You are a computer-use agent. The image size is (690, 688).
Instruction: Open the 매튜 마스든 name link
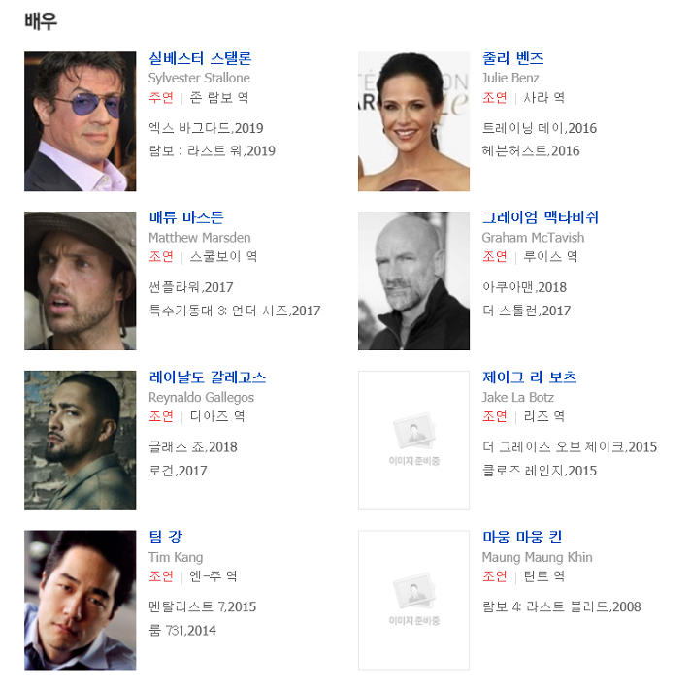(x=186, y=217)
